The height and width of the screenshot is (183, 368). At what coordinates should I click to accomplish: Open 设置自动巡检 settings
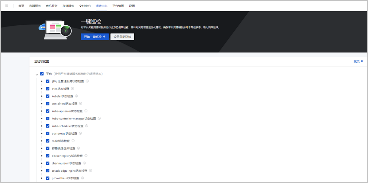(x=122, y=36)
